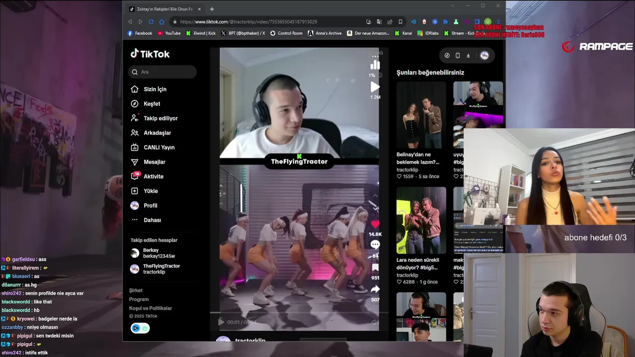Open Mesajlar messages
Viewport: 635px width, 357px height.
148,162
